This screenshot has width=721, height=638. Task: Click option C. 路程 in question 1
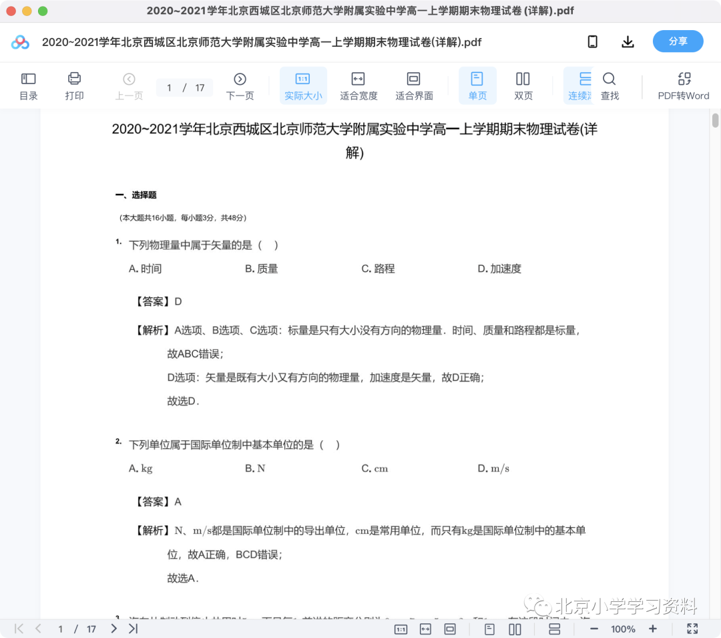pos(378,269)
